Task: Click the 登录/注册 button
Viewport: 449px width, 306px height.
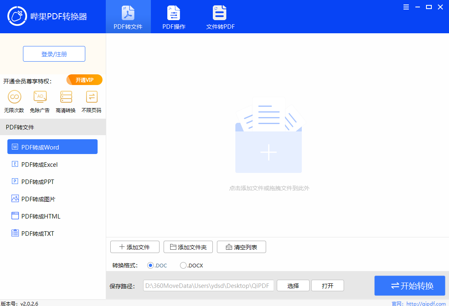Action: pos(54,54)
